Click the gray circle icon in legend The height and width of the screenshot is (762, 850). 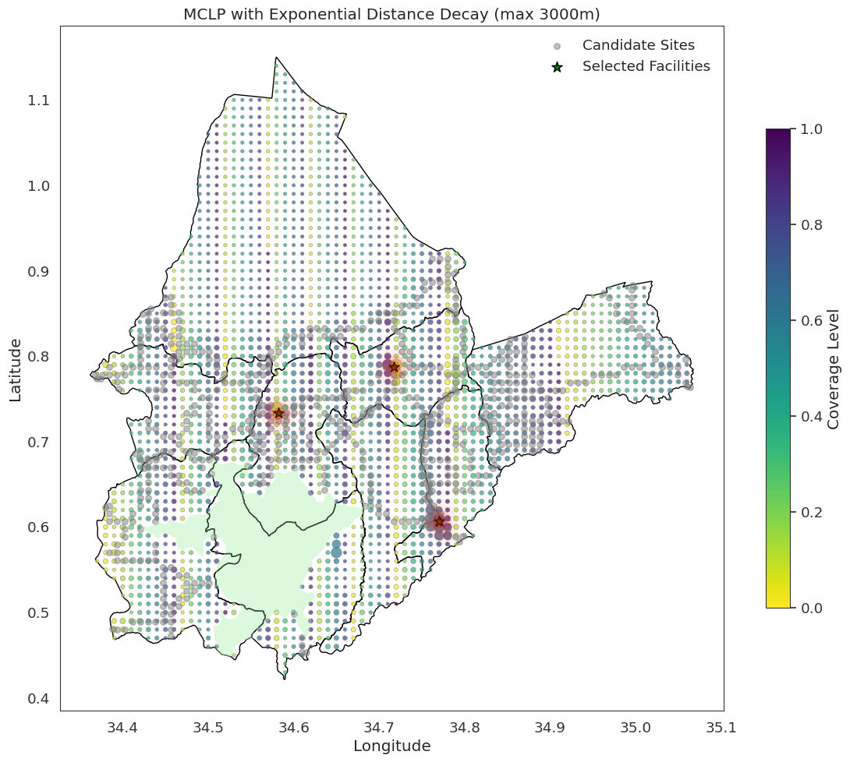pos(557,46)
